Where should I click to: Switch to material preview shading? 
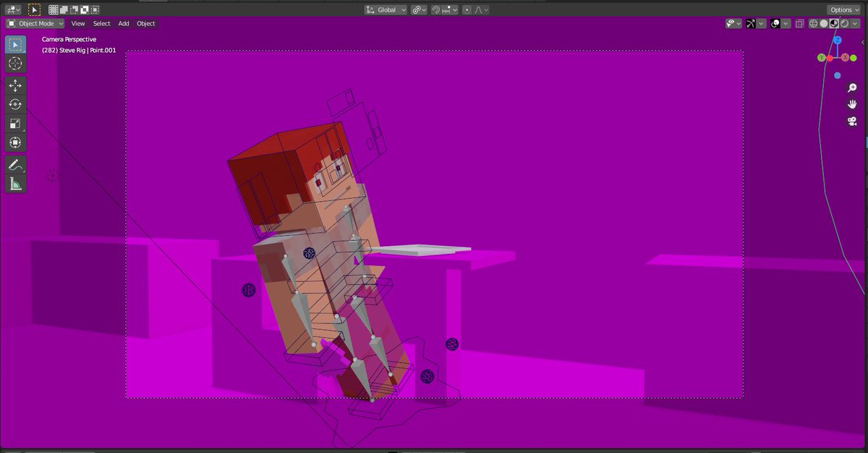833,23
